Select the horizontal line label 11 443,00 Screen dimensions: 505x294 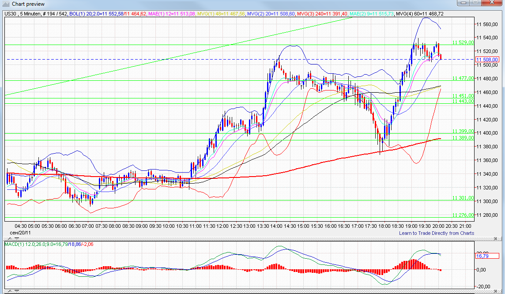(463, 101)
